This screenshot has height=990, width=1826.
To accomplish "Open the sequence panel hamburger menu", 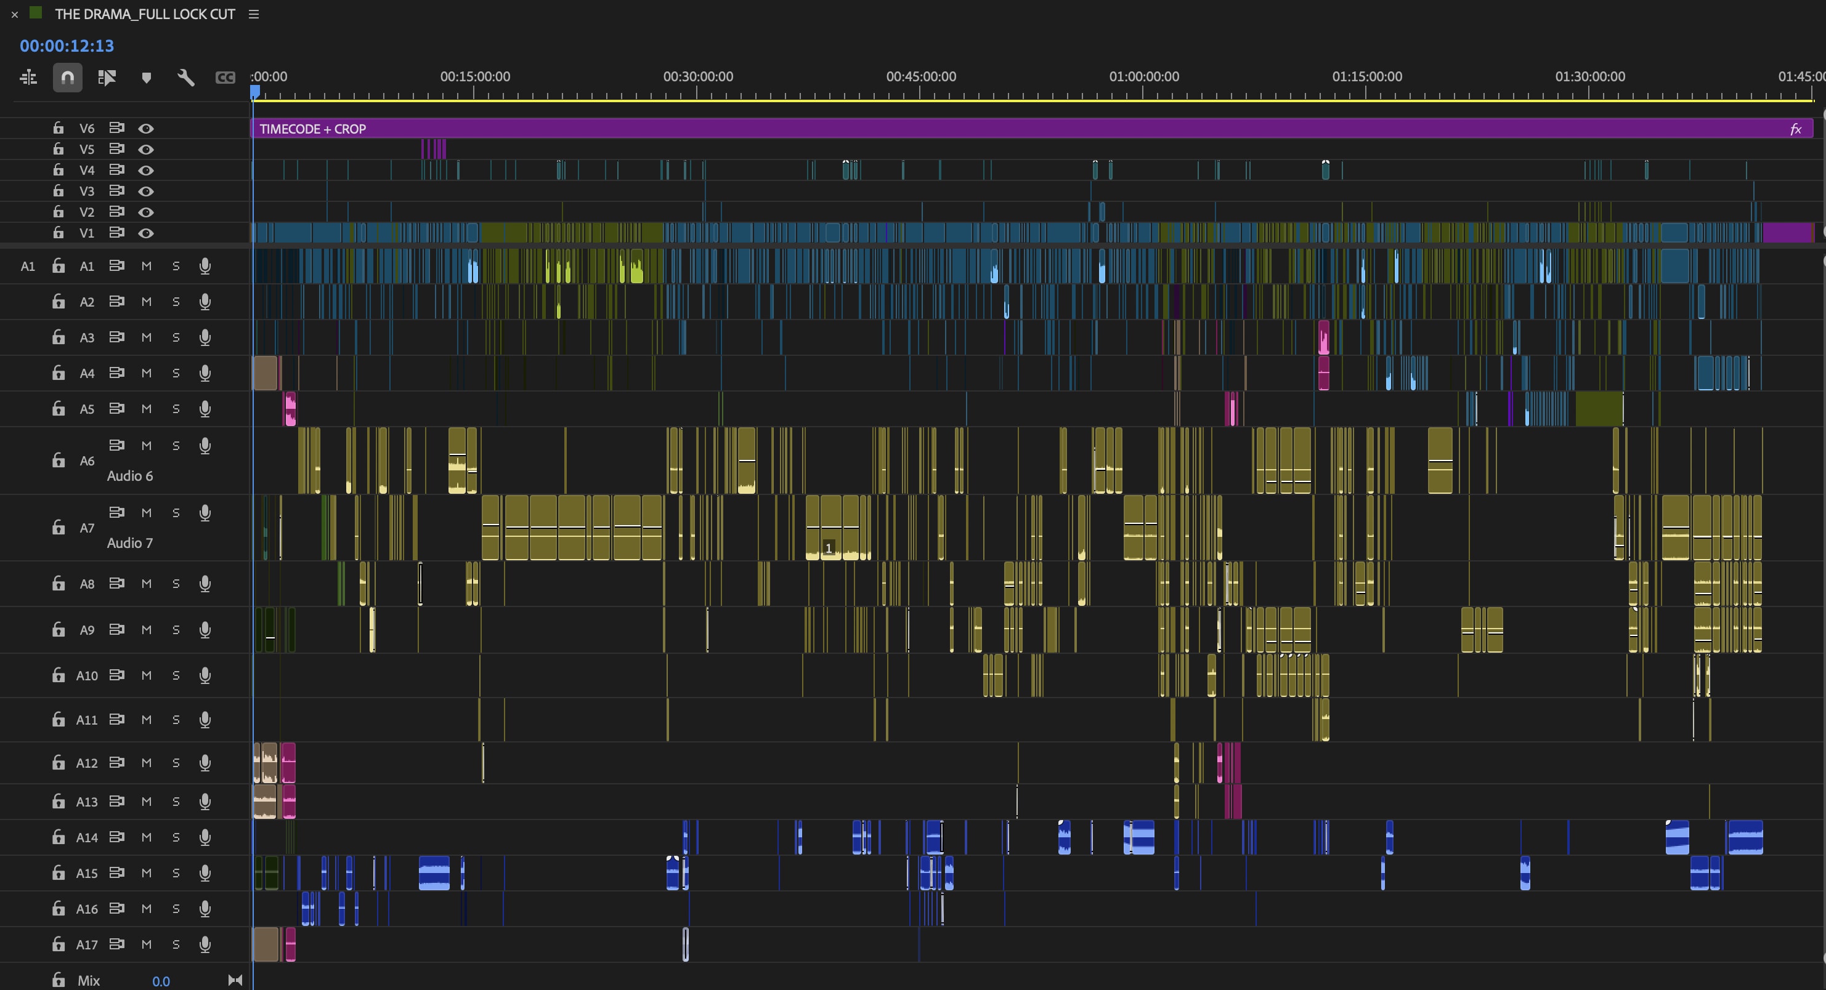I will pos(254,14).
